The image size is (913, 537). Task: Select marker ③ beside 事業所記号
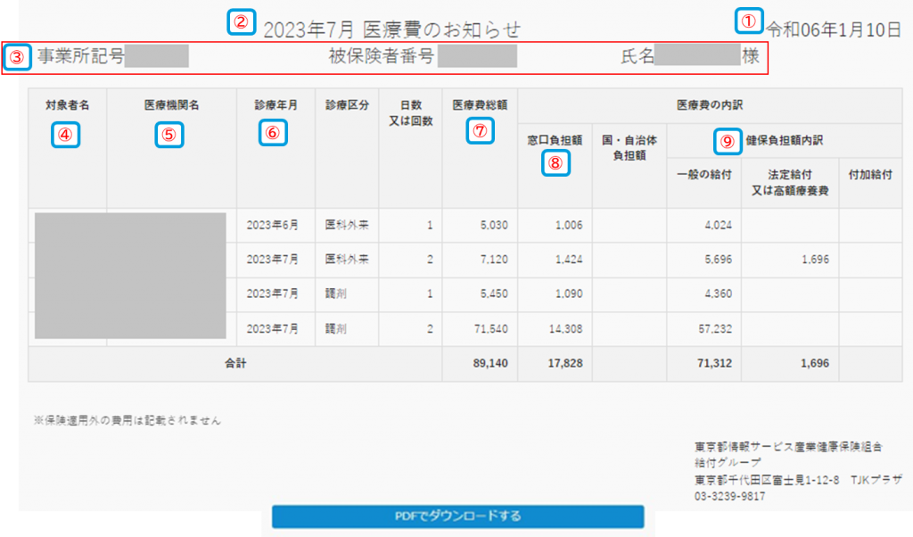[18, 57]
